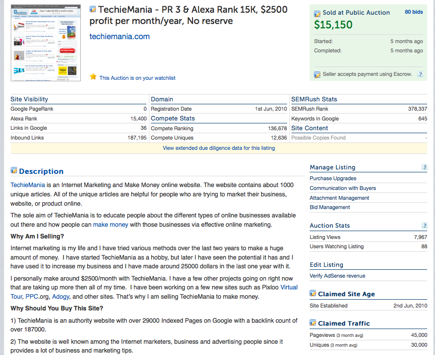Click the Keywords in Google value 645
This screenshot has height=355, width=435.
pyautogui.click(x=423, y=118)
